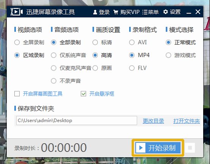Select 仅麦克风声音 audio option

click(71, 68)
